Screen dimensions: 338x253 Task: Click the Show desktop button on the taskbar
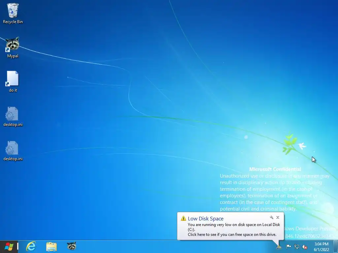point(336,246)
